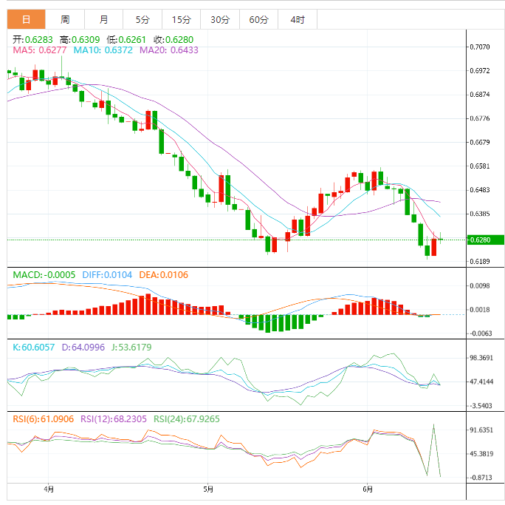Viewport: 505px width, 505px height.
Task: Open the 15分 timeframe tab
Action: click(182, 20)
